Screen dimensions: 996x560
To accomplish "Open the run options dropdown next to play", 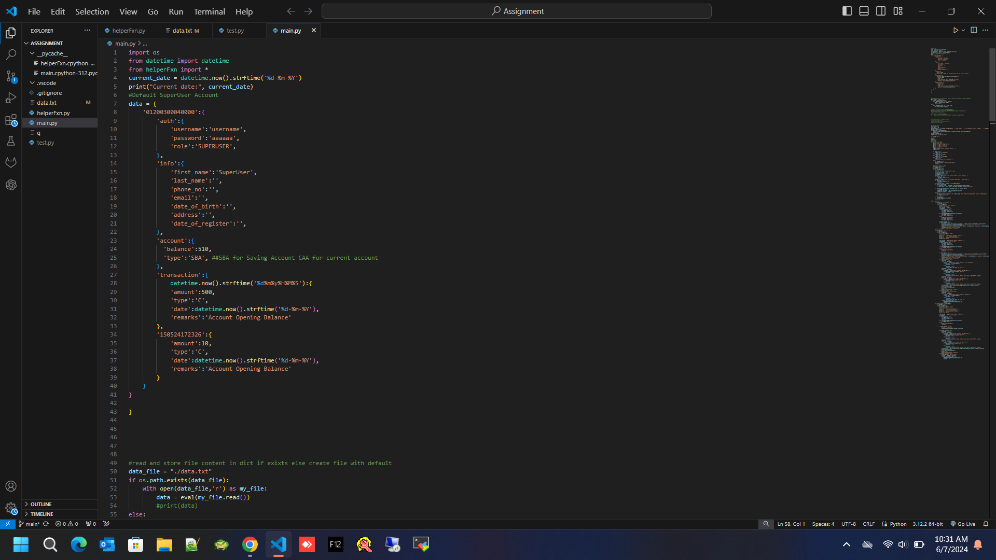I will [x=963, y=31].
